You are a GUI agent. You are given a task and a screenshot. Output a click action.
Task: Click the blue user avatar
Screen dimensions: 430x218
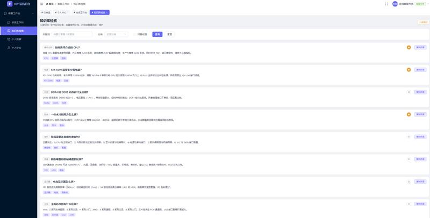pyautogui.click(x=395, y=4)
